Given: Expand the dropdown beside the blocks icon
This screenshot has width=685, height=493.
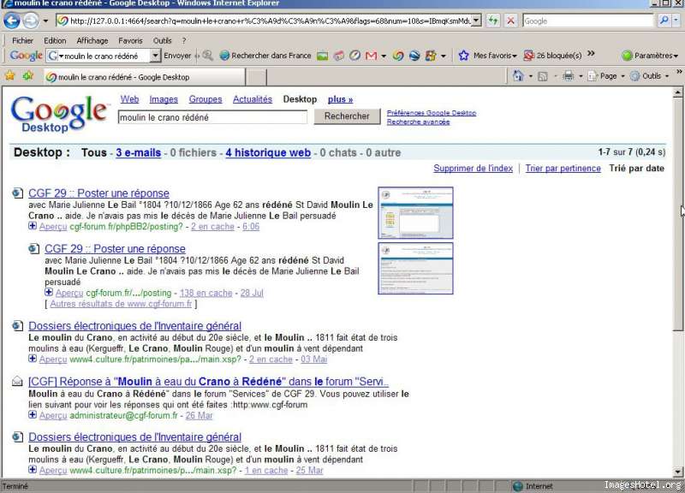Looking at the screenshot, I should 444,56.
